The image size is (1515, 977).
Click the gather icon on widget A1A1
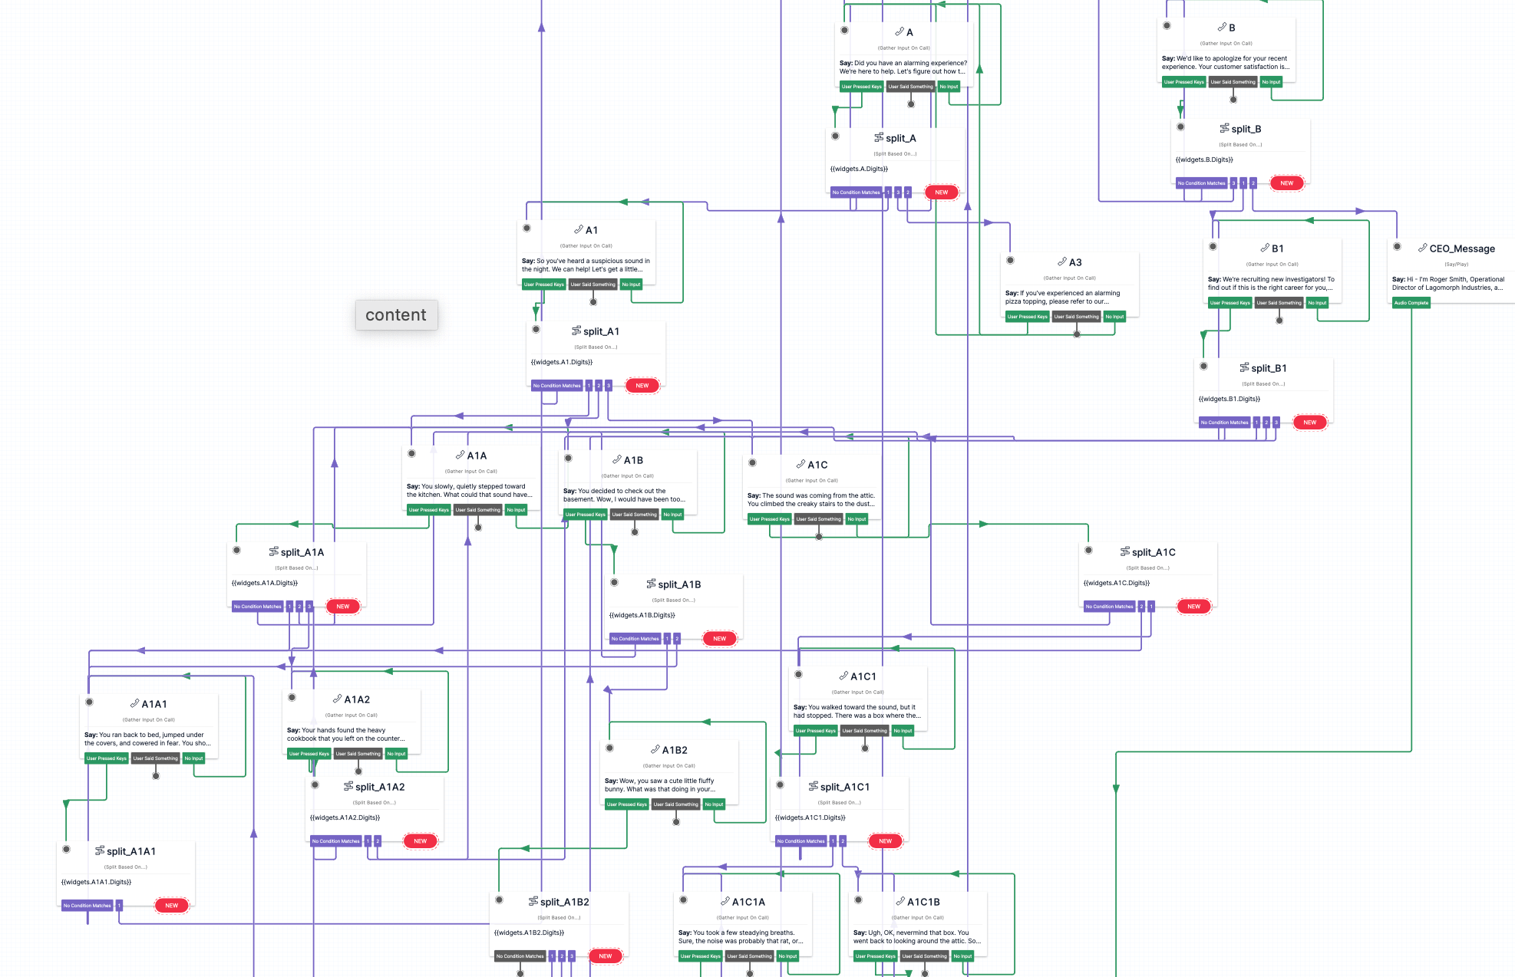tap(135, 703)
